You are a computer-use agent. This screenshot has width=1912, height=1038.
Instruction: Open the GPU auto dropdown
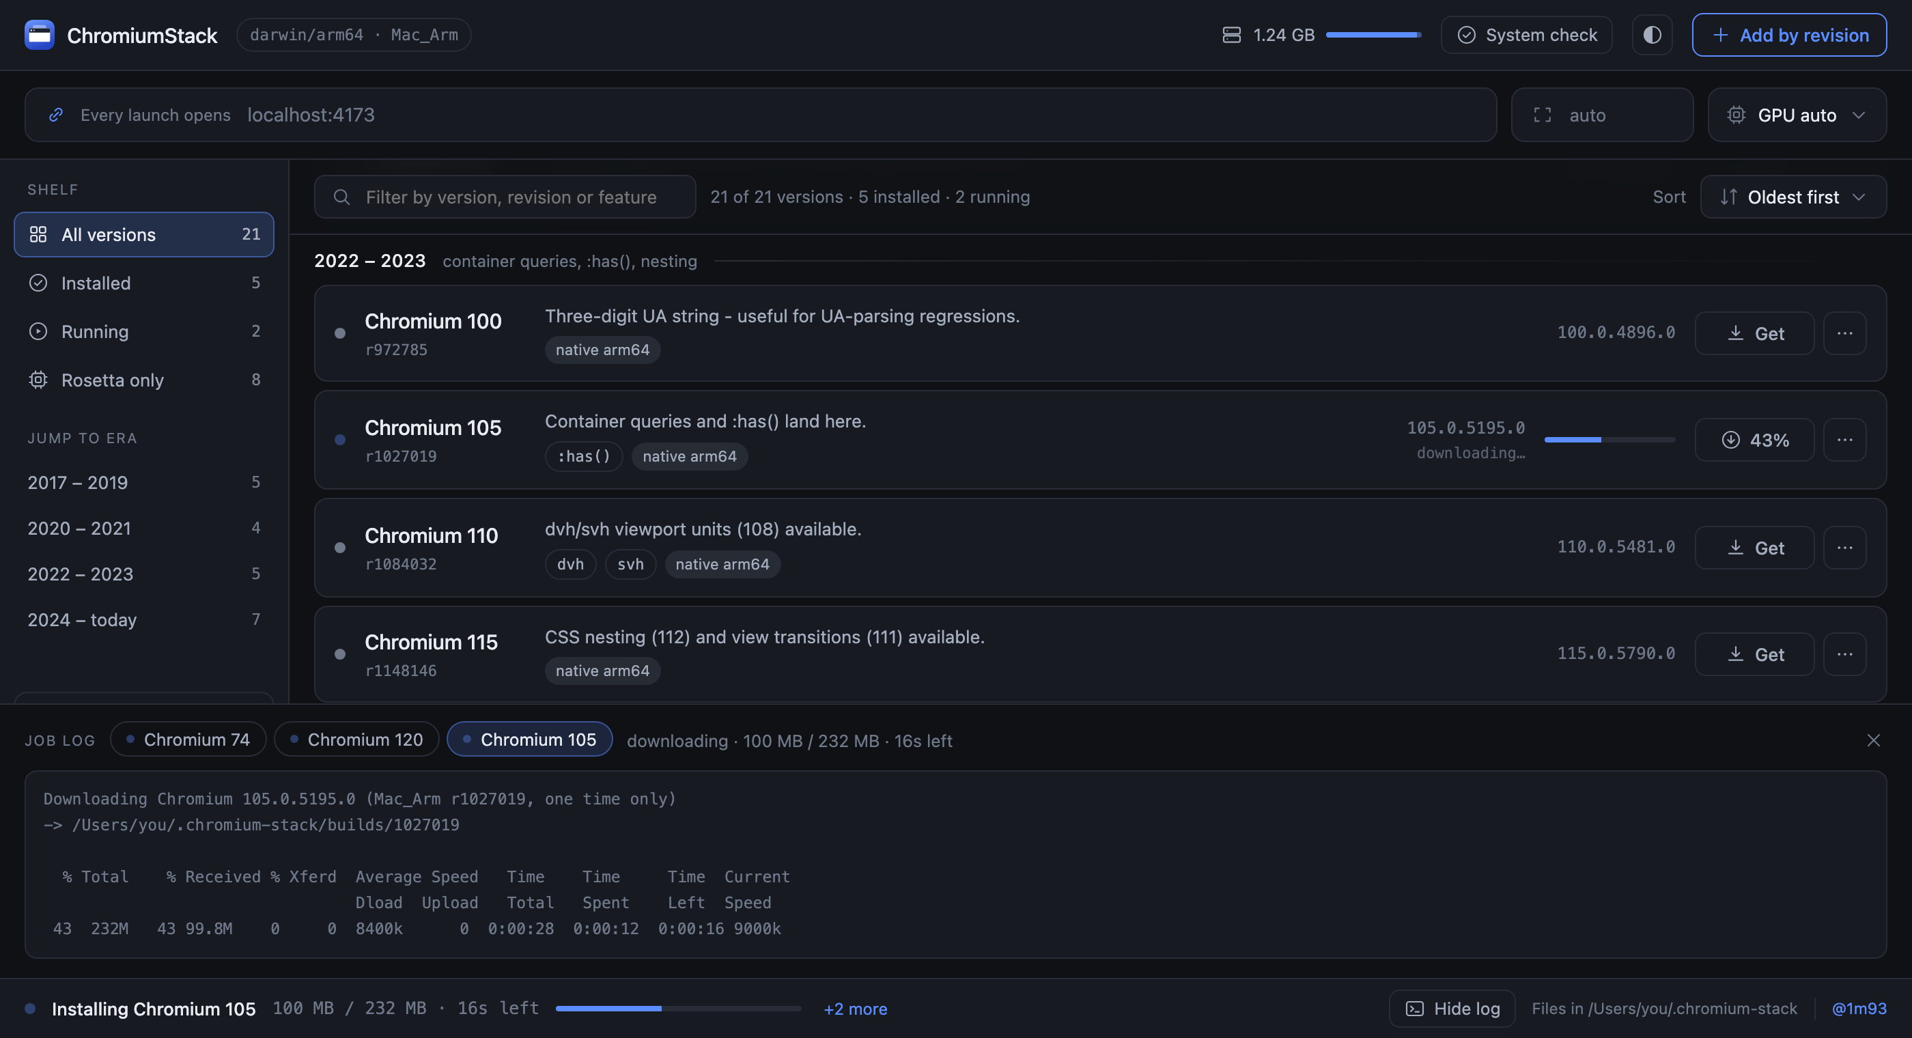click(x=1797, y=115)
